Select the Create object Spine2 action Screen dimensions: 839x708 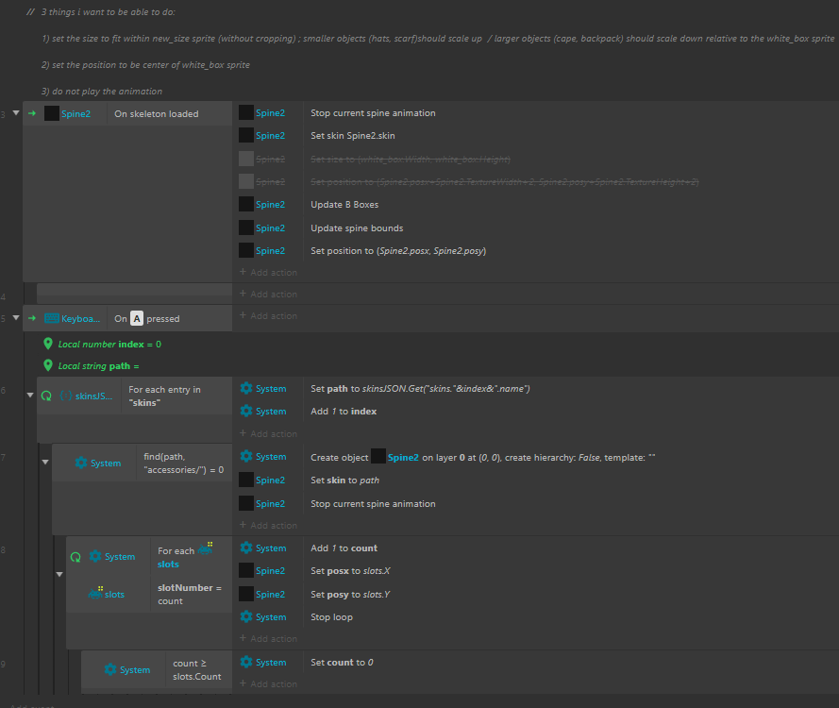[x=482, y=457]
